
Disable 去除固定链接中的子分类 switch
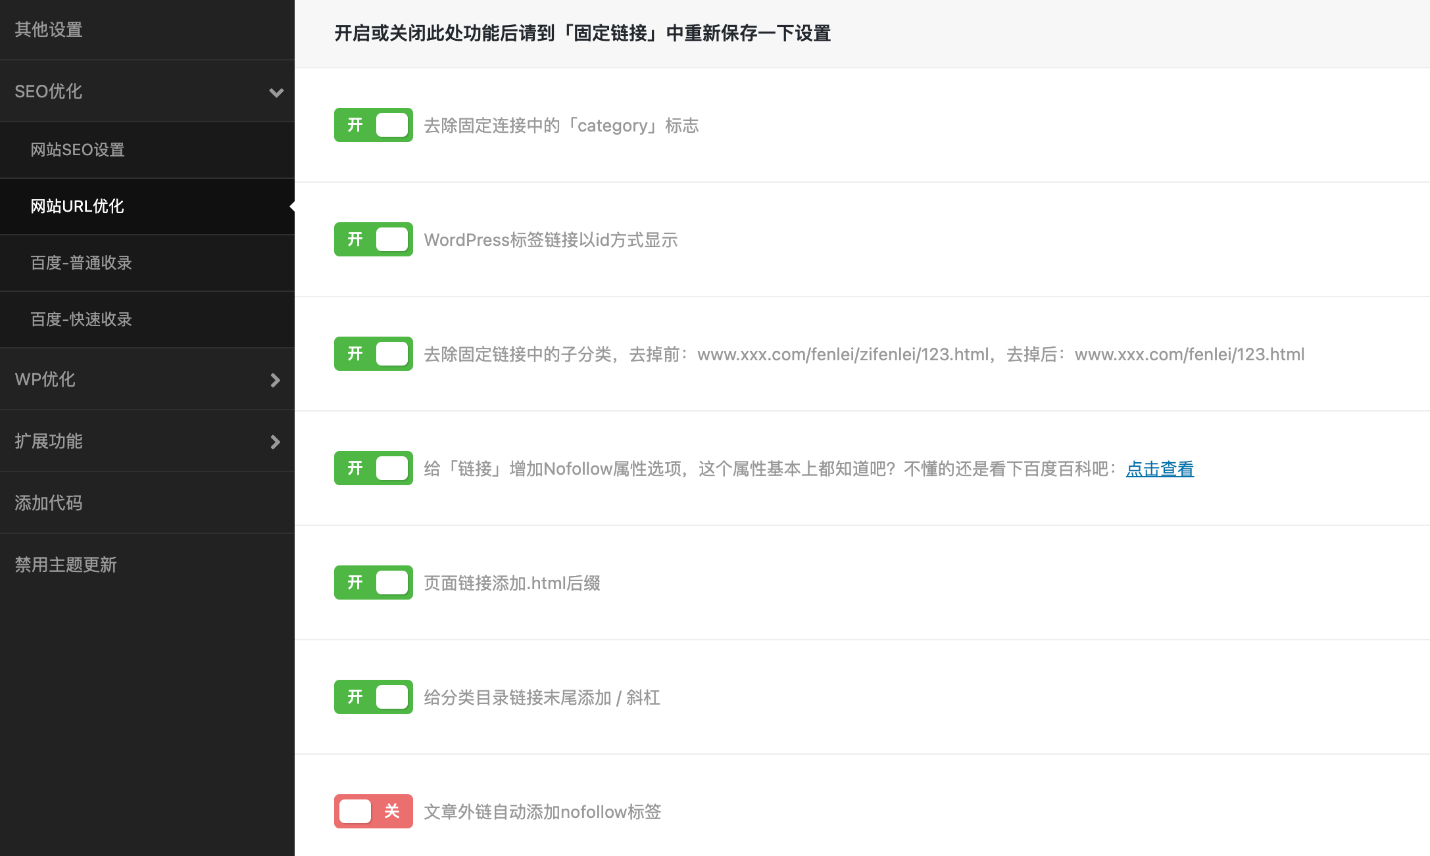point(373,354)
